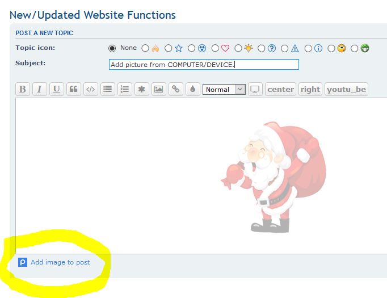Select the fire topic icon radio
Screen dimensions: 387x298
point(145,48)
